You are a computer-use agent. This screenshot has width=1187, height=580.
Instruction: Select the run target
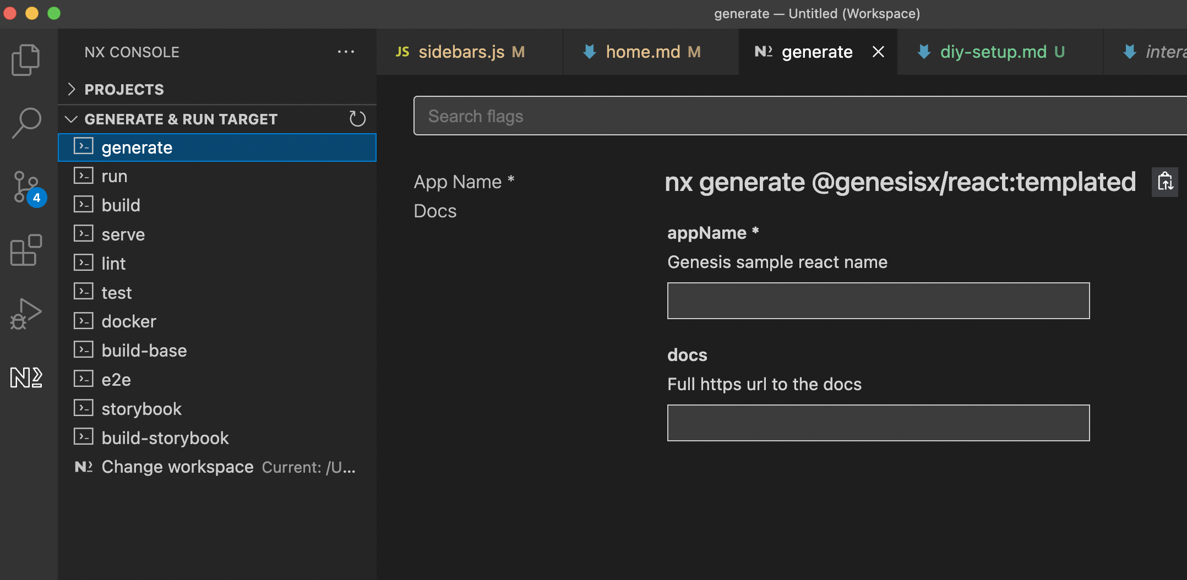click(x=217, y=176)
